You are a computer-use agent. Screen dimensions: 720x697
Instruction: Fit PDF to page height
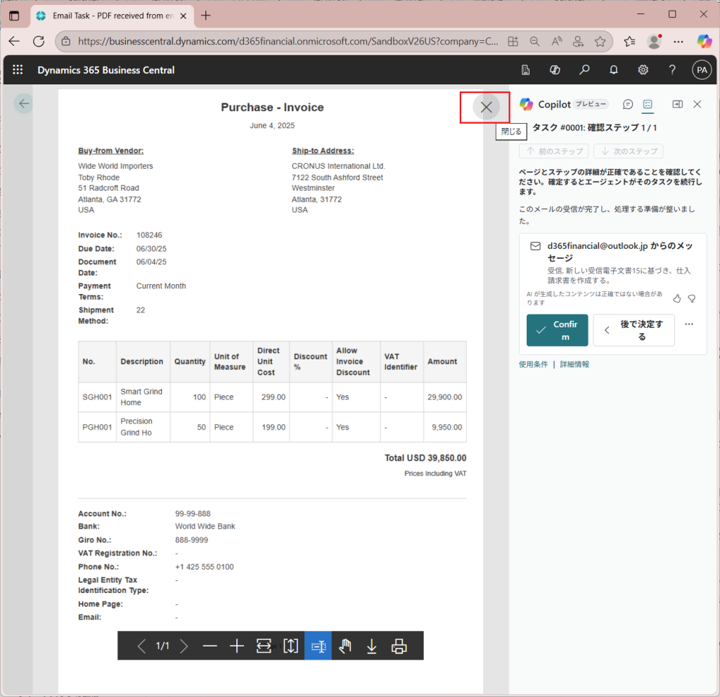tap(290, 646)
